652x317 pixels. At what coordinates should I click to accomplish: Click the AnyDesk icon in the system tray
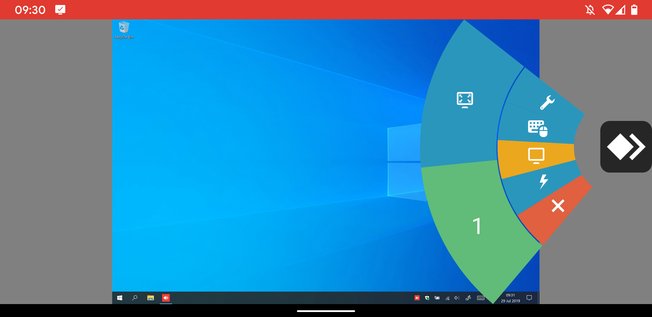tap(417, 298)
